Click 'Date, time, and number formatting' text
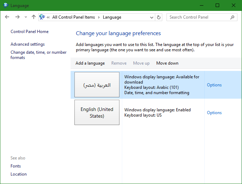Viewport: 242px width, 184px height. click(157, 93)
